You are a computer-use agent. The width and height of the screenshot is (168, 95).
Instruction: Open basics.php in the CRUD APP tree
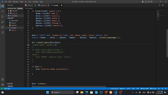[x=15, y=21]
